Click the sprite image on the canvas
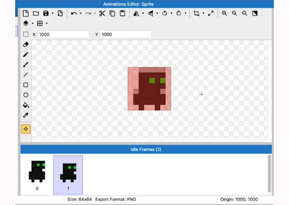 tap(150, 89)
